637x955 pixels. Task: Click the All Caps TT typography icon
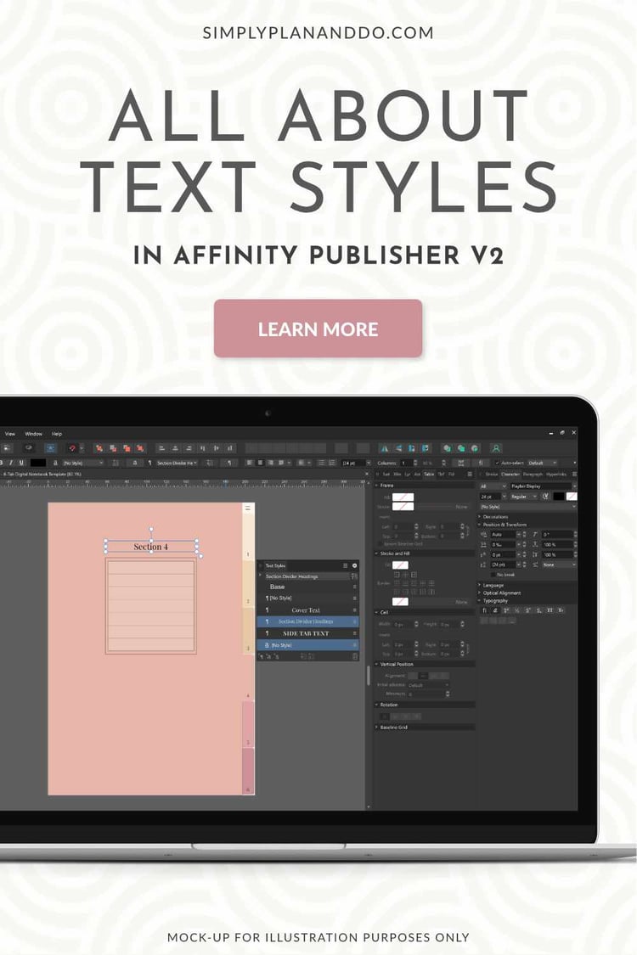click(x=550, y=610)
